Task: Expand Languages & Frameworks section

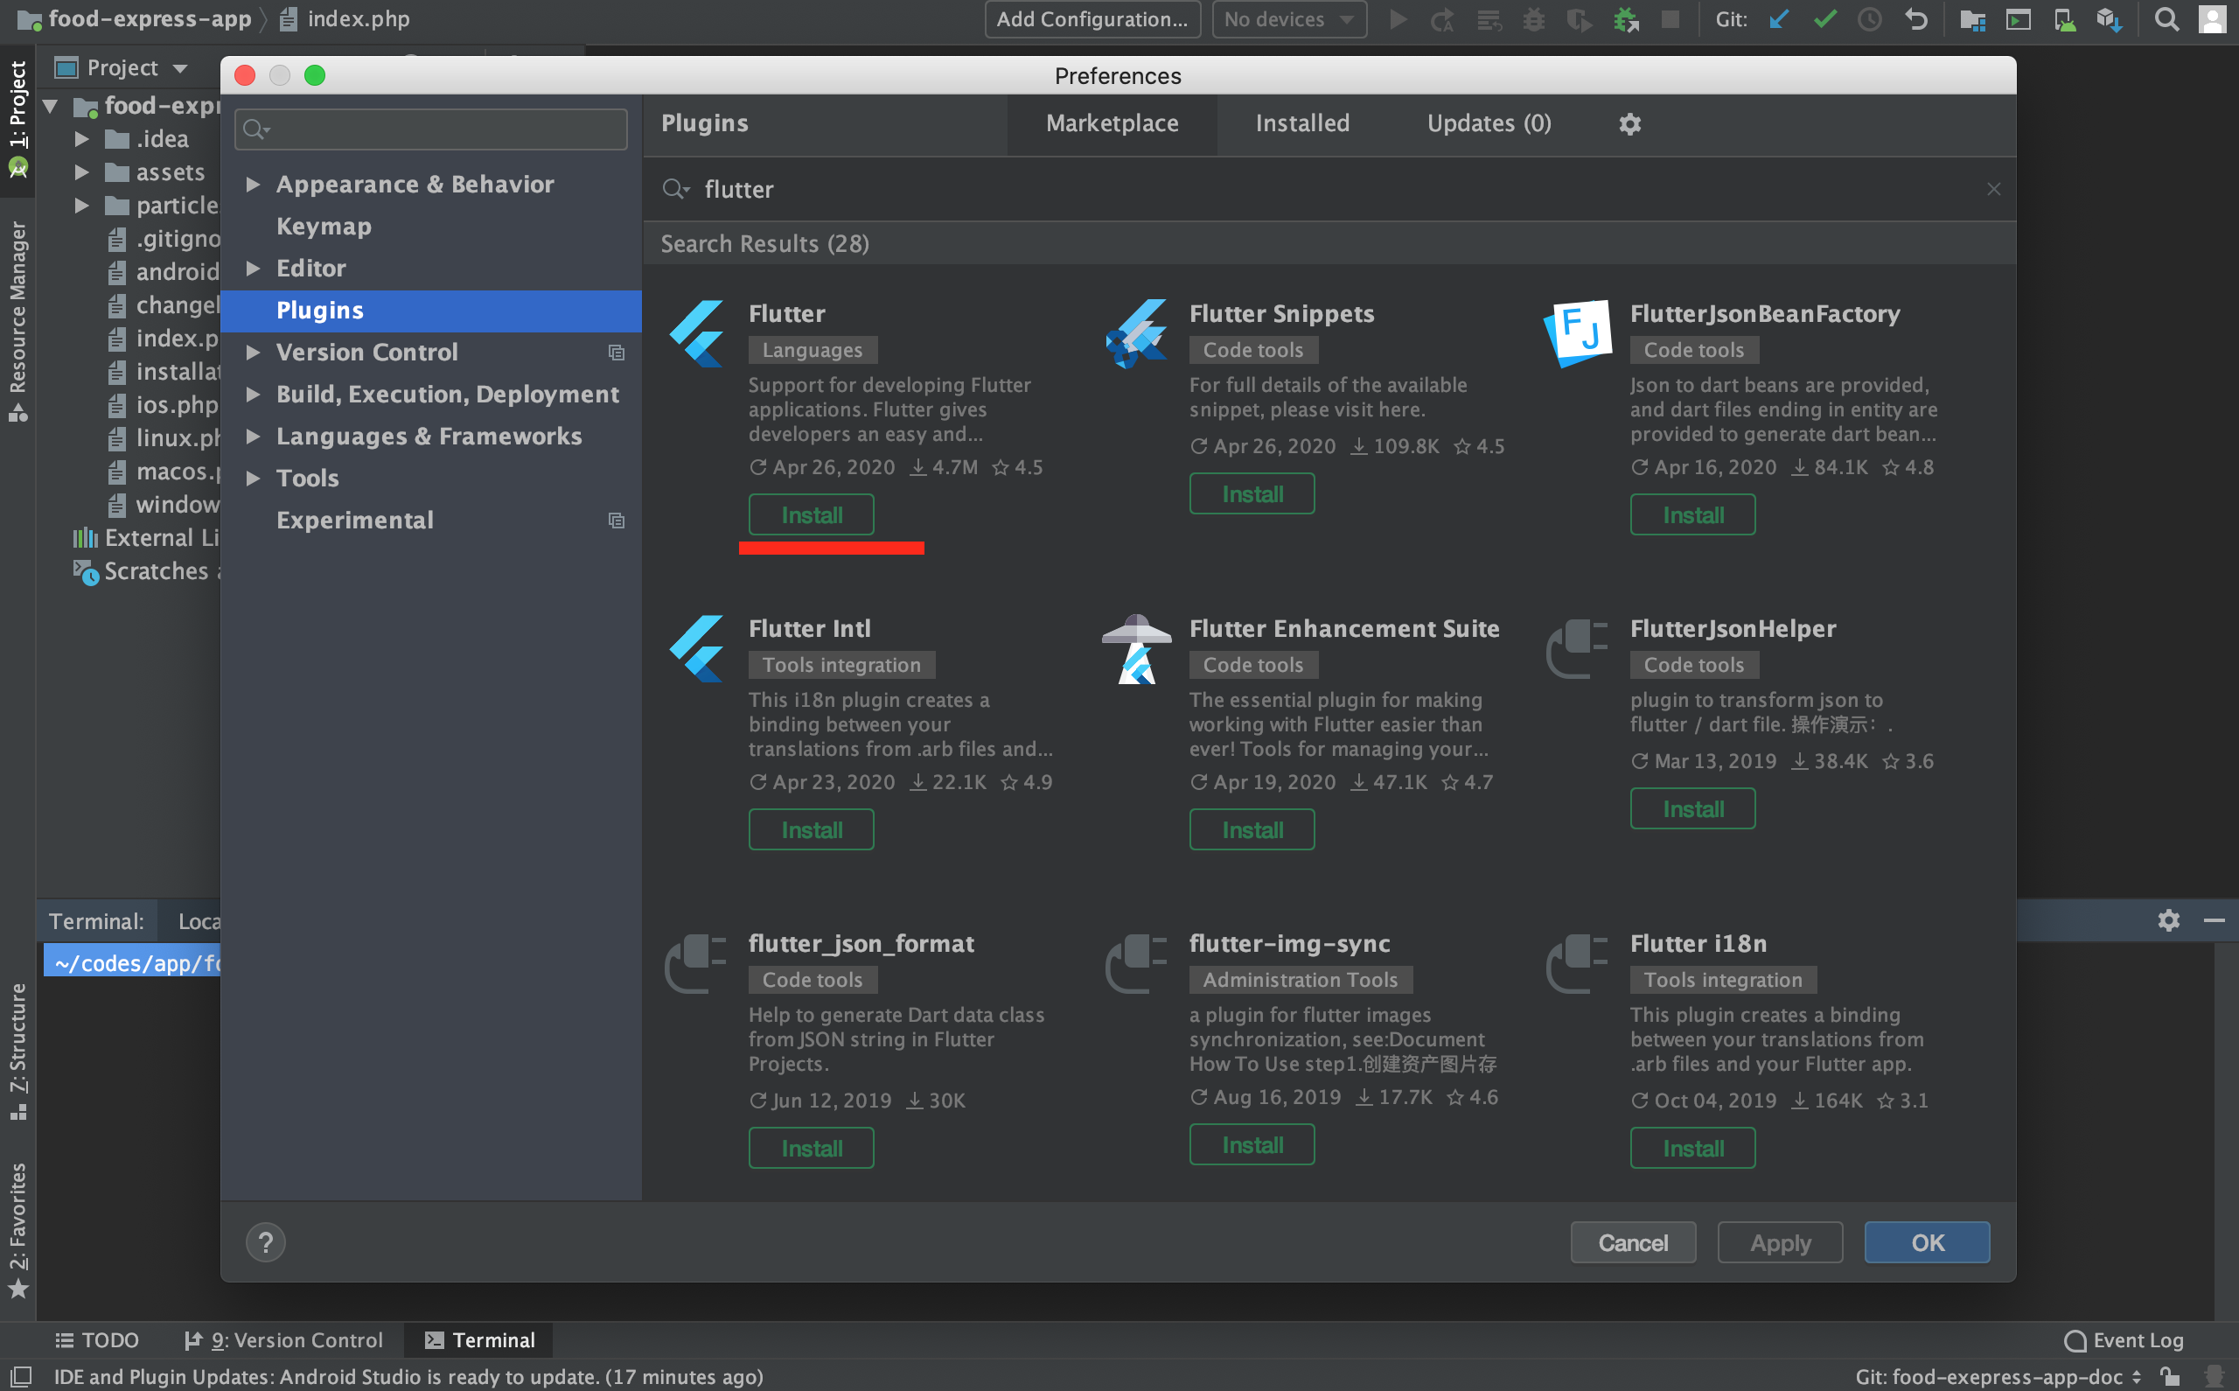Action: (253, 436)
